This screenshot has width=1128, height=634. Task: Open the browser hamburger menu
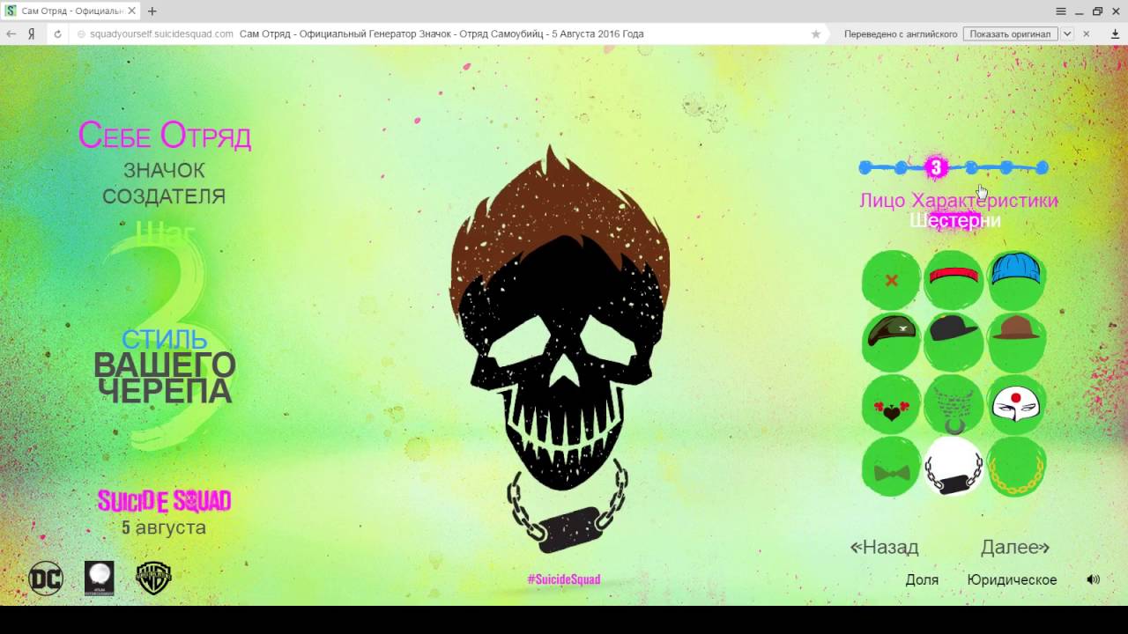point(1061,11)
